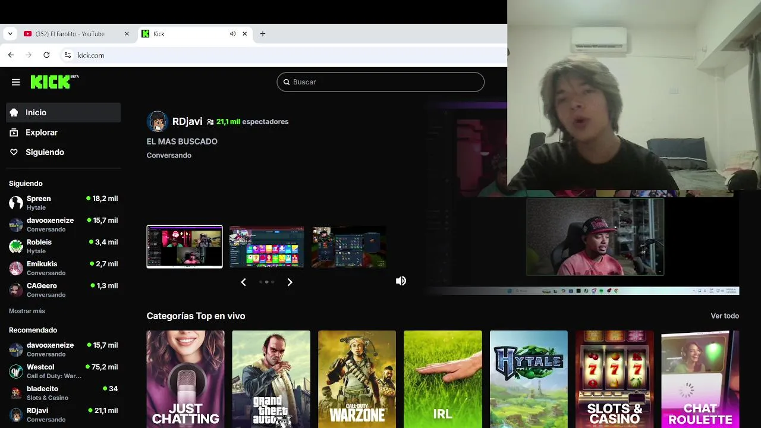761x428 pixels.
Task: Expand the list with Mostrar más
Action: point(27,311)
